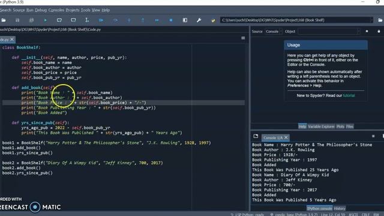Close the Code.py editor tab
Viewport: 384px width, 216px height.
coord(12,39)
